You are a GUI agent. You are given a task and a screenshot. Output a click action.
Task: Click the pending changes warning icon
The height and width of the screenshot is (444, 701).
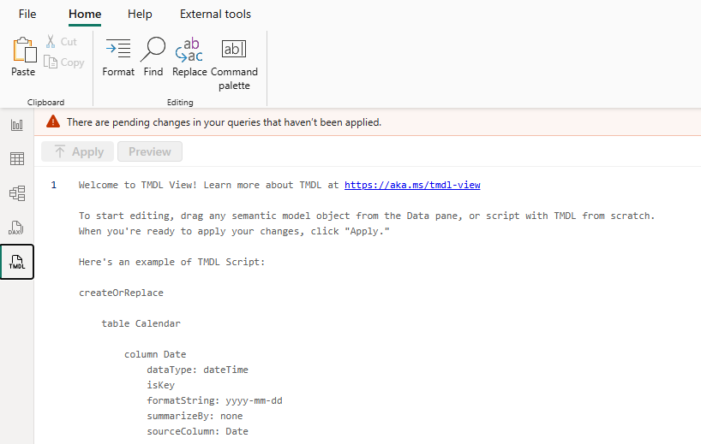53,122
